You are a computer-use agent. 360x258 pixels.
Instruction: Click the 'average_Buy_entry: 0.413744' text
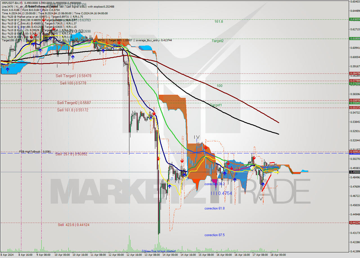click(154, 40)
